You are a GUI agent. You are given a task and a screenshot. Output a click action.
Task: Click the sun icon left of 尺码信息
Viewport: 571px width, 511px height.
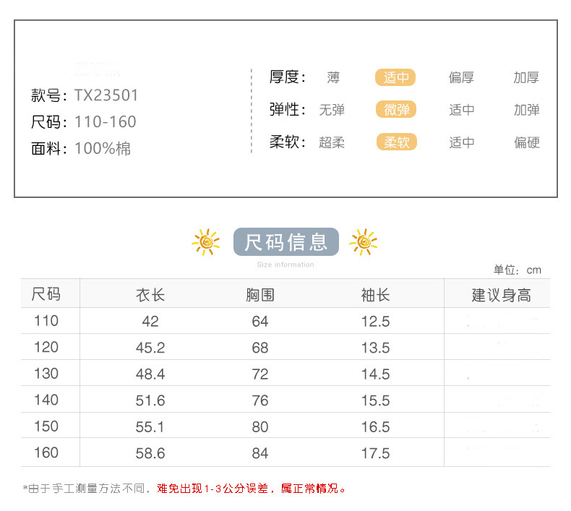click(206, 242)
